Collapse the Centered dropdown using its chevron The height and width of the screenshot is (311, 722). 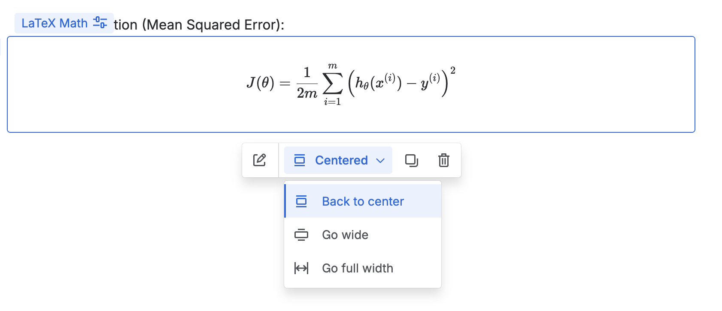click(x=380, y=161)
